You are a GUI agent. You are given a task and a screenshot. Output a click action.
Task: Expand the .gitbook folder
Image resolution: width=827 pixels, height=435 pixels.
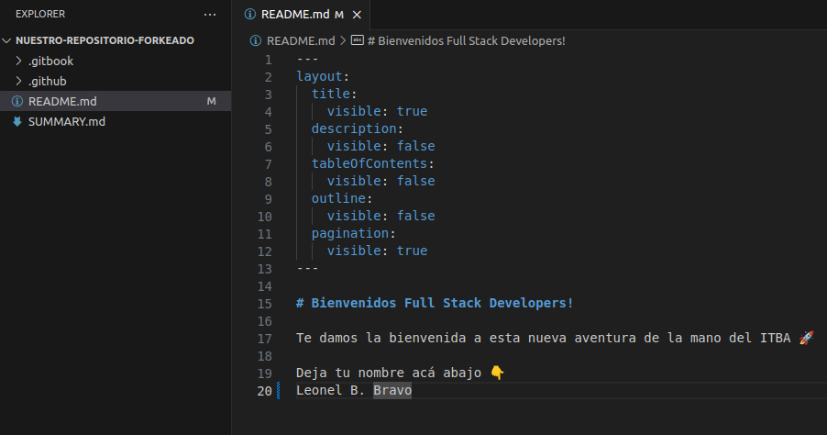pos(20,61)
